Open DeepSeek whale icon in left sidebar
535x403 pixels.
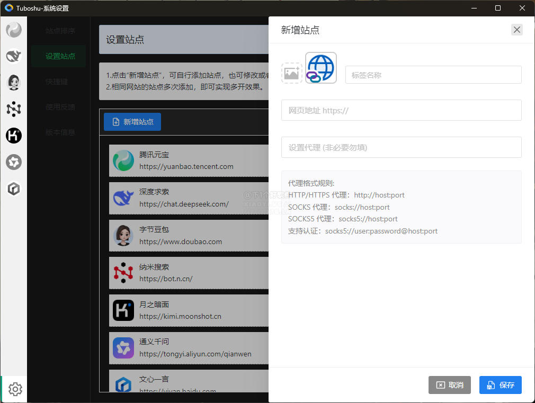(14, 56)
